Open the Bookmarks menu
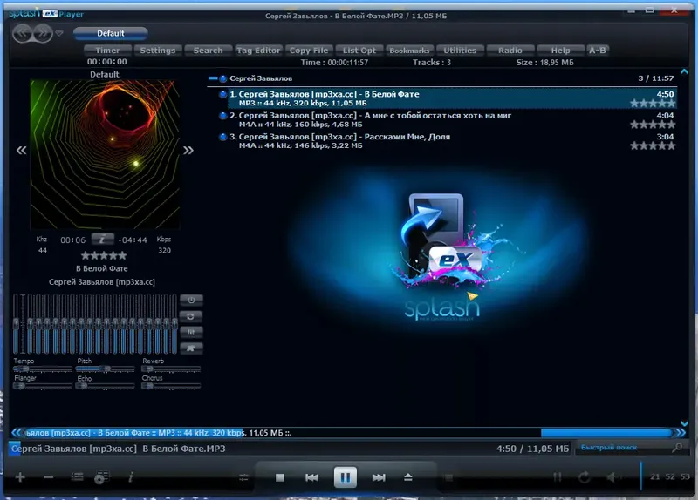 pos(409,51)
